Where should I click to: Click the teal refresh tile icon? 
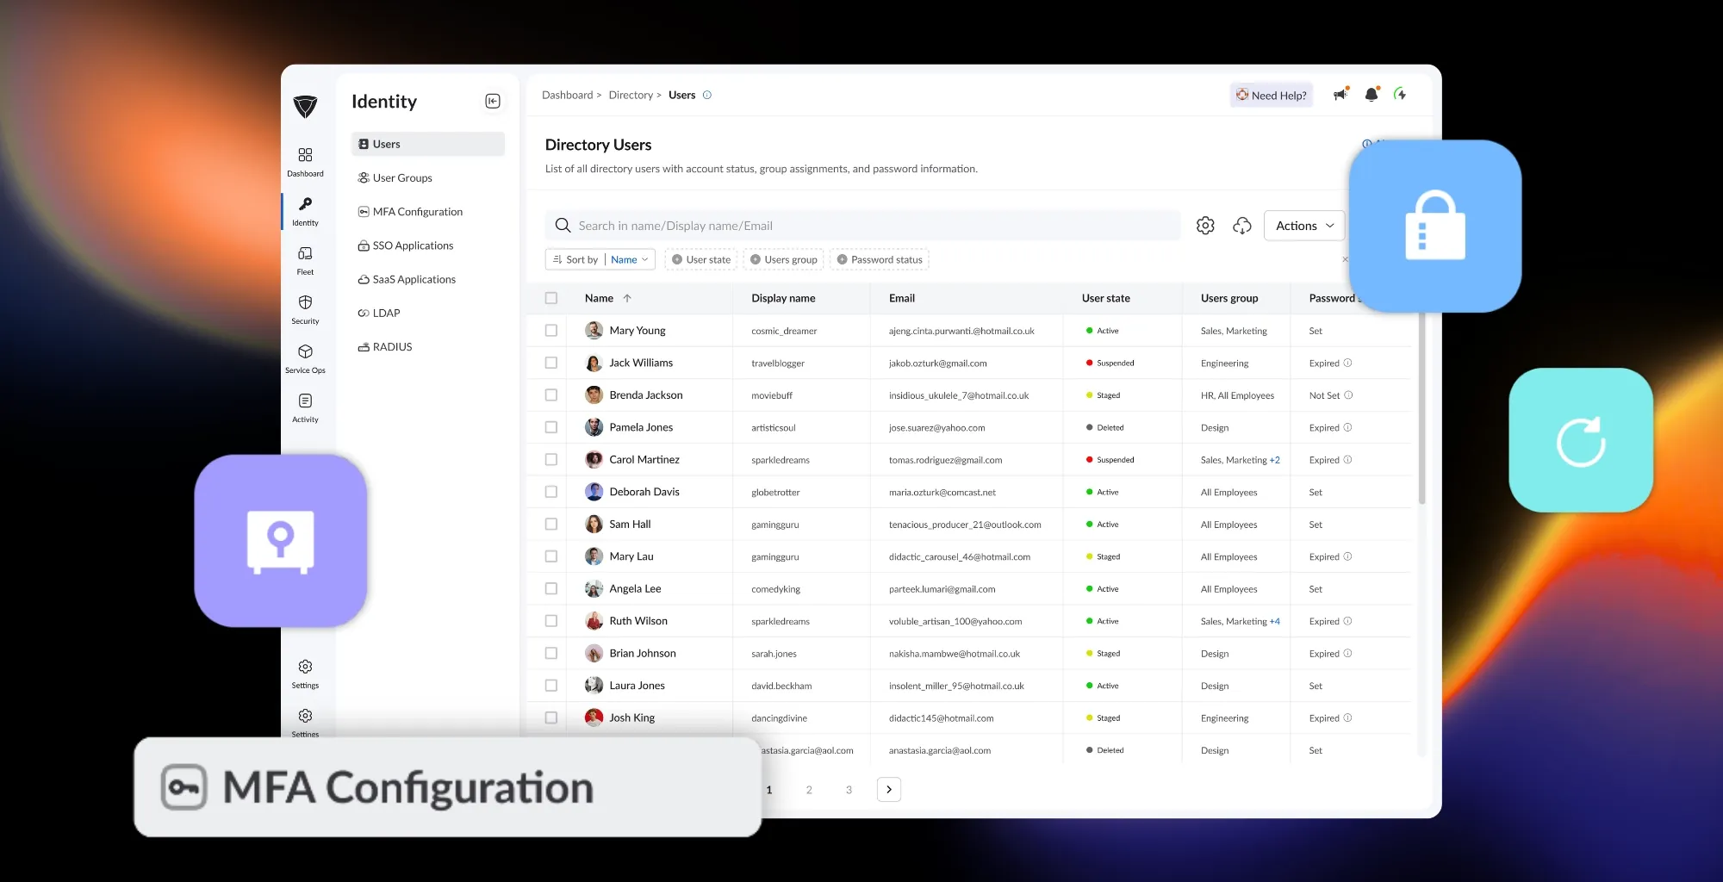pyautogui.click(x=1581, y=441)
